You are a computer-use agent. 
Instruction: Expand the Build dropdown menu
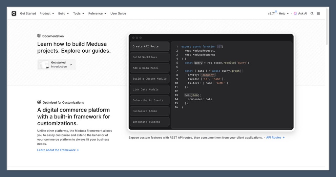pyautogui.click(x=63, y=13)
